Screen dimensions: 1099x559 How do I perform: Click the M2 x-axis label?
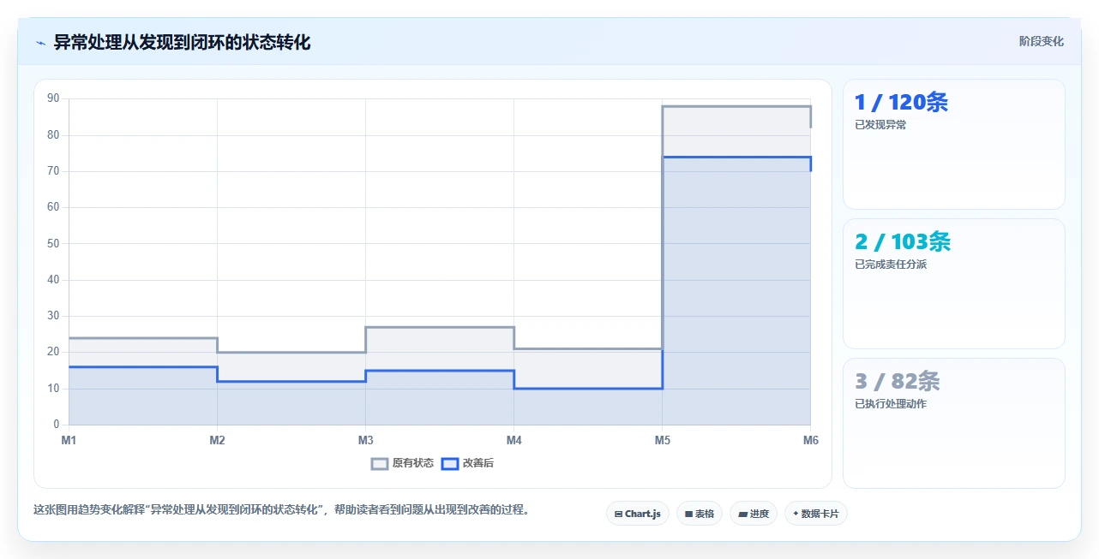tap(217, 440)
